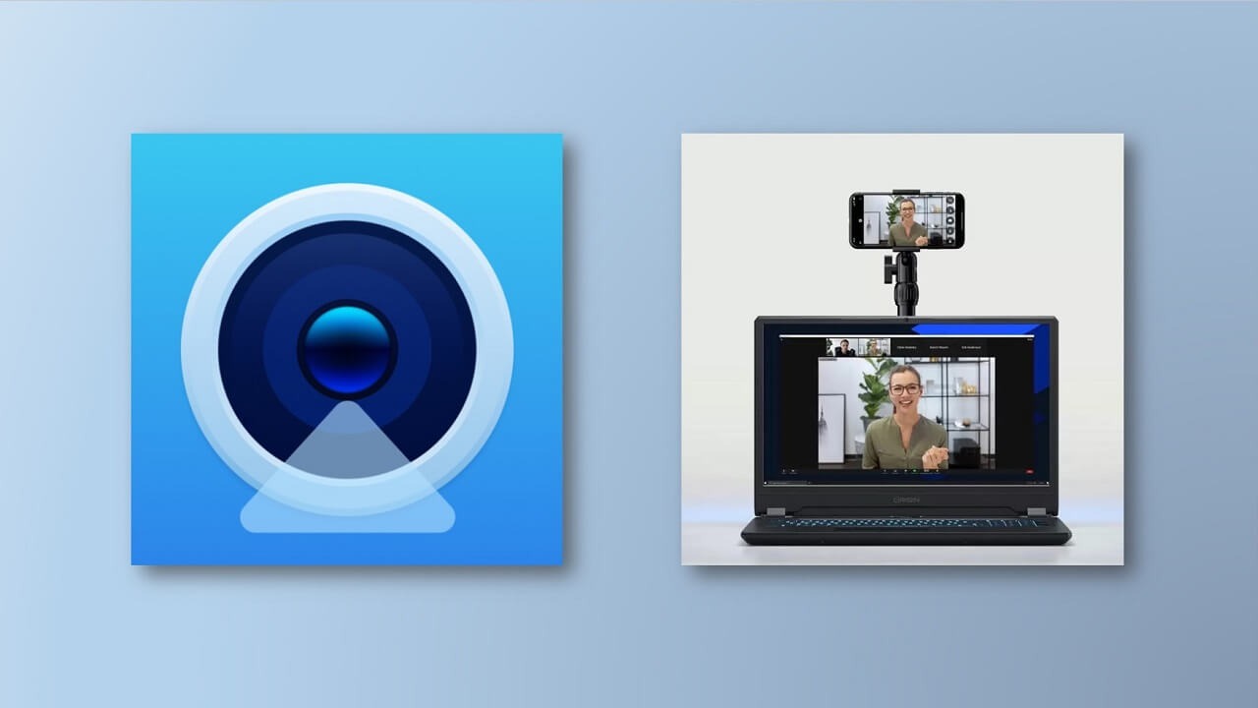Click the large Camo webcam app icon
Viewport: 1258px width, 708px height.
(347, 349)
